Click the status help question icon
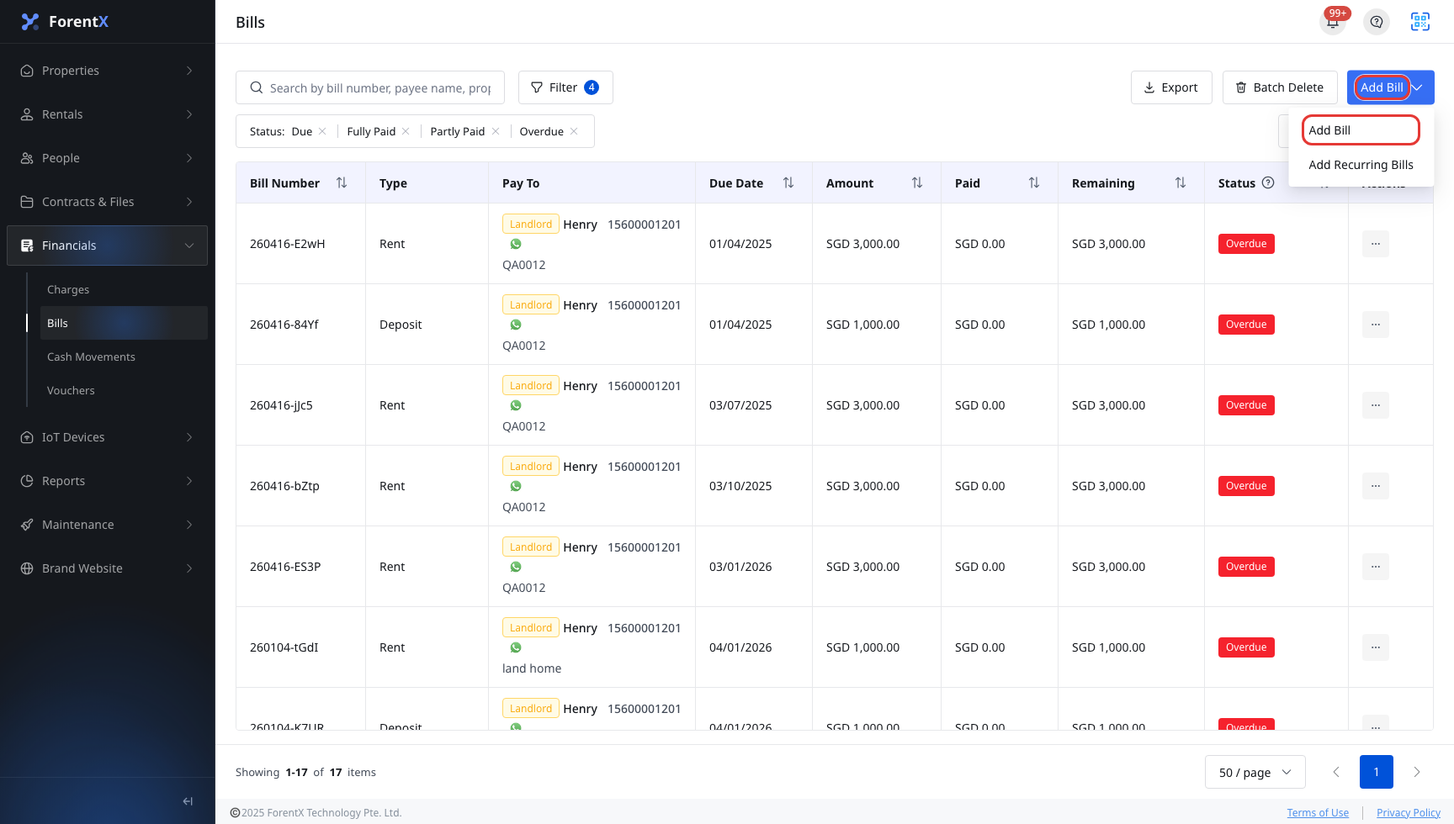1454x824 pixels. [x=1268, y=182]
